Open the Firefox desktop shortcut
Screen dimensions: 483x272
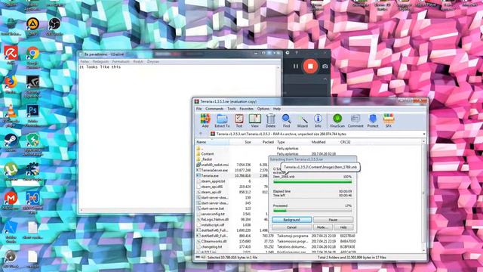(11, 84)
